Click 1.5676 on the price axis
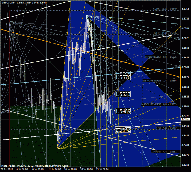The width and height of the screenshot is (191, 172). [185, 38]
